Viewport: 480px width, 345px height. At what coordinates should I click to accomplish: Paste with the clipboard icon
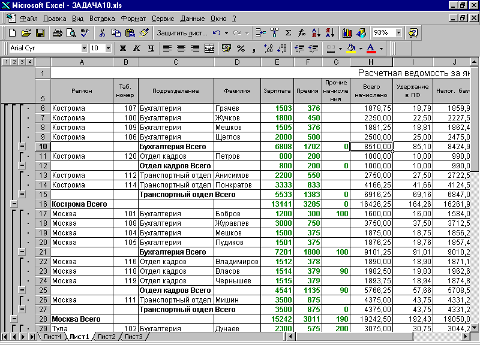click(130, 33)
